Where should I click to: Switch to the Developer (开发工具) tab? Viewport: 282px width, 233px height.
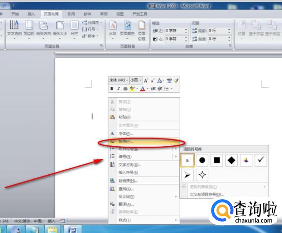coord(140,14)
